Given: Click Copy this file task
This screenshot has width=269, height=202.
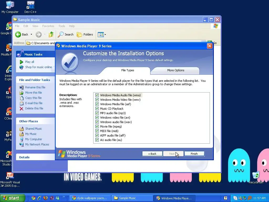Looking at the screenshot, I should click(x=33, y=98).
